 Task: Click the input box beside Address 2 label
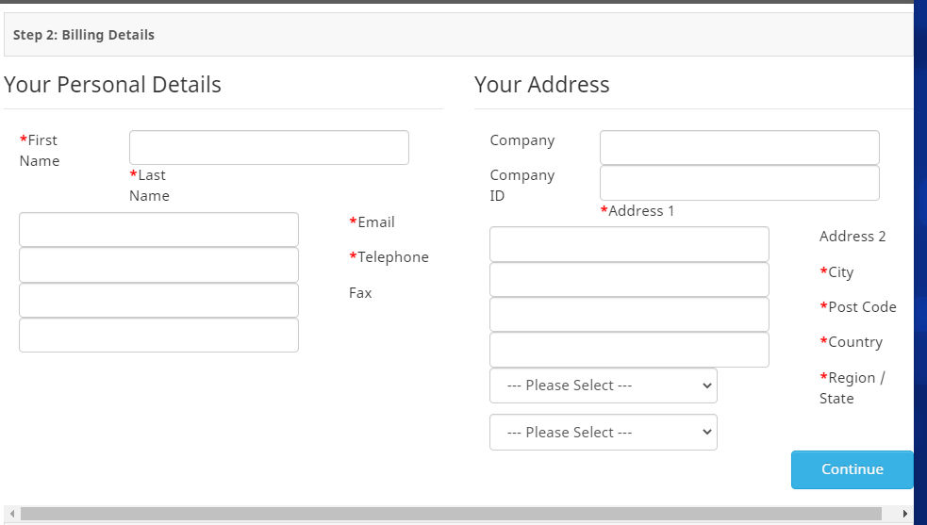[629, 244]
